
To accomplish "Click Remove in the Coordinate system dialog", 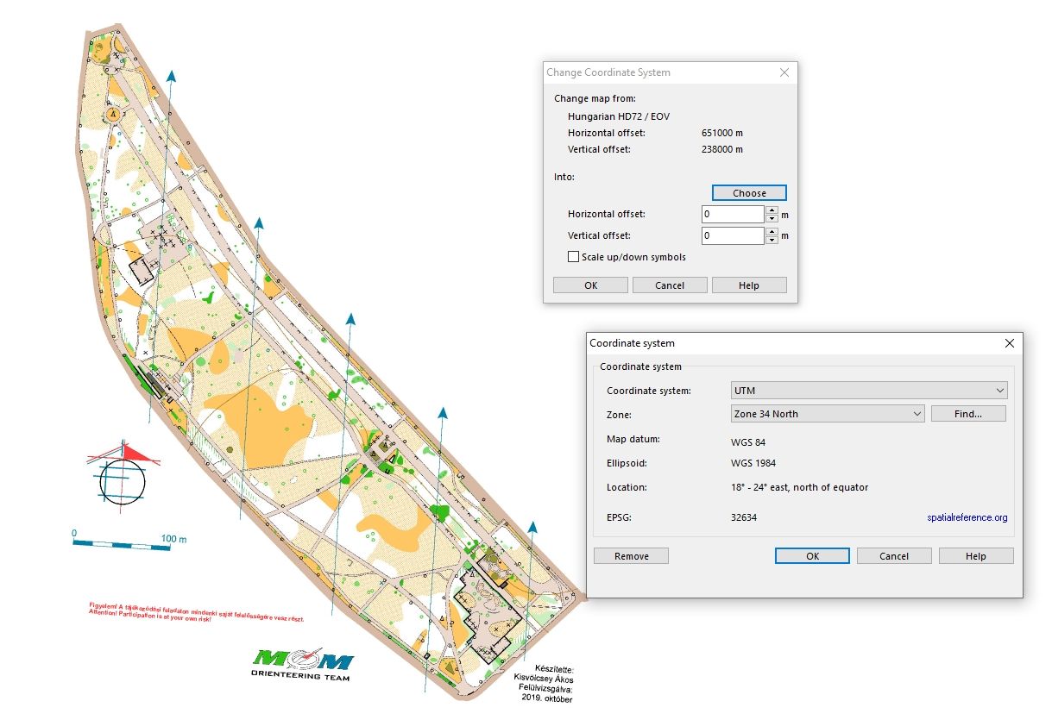I will 631,556.
